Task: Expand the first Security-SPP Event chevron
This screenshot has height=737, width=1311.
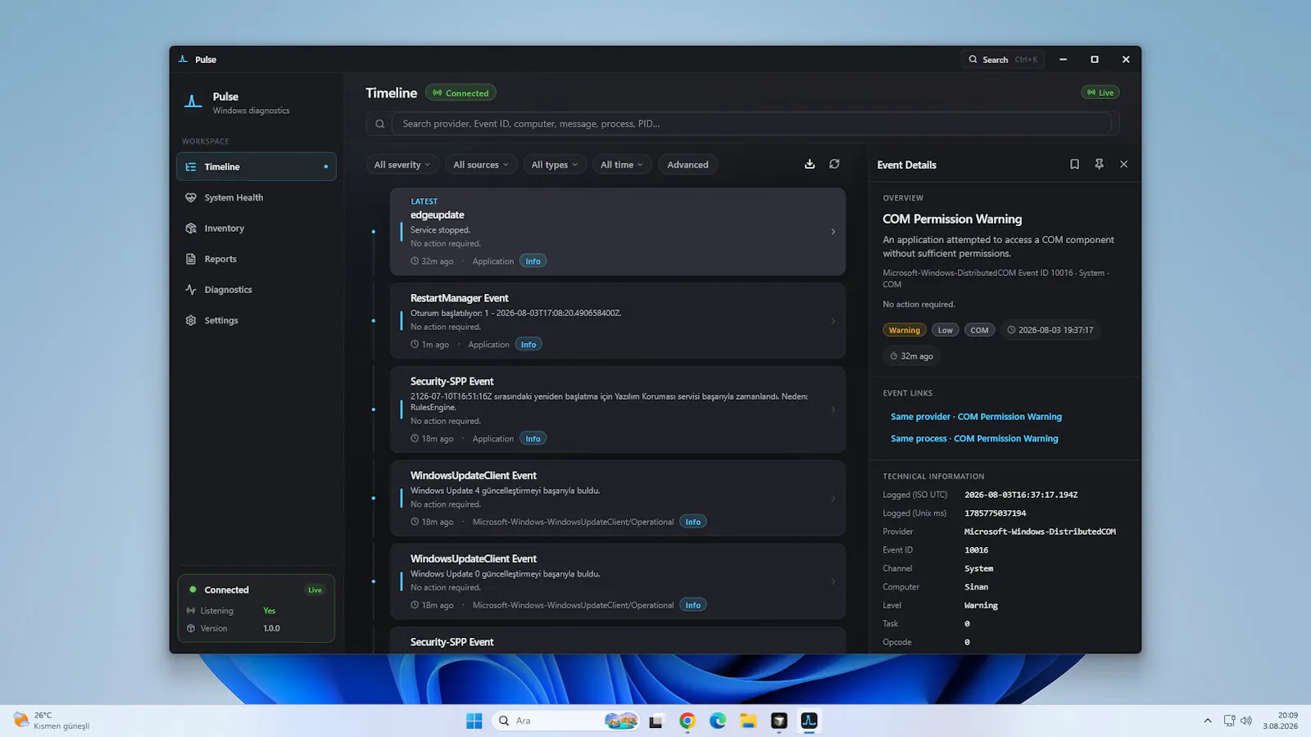Action: point(833,409)
